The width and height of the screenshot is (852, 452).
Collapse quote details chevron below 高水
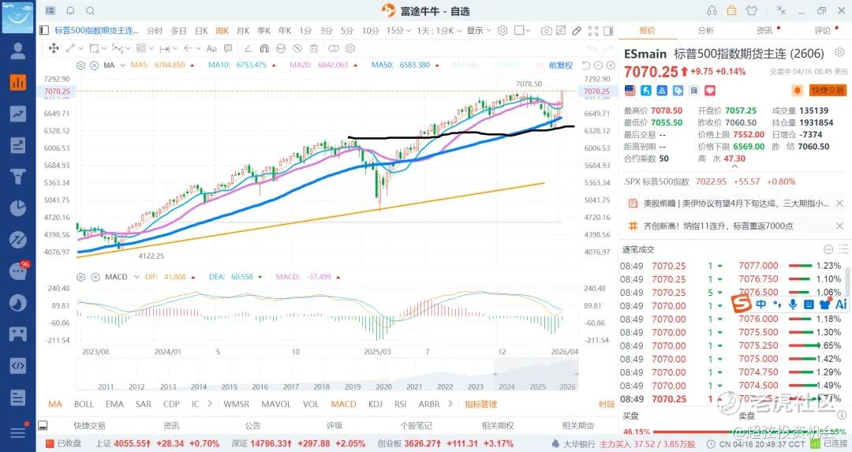[x=734, y=167]
